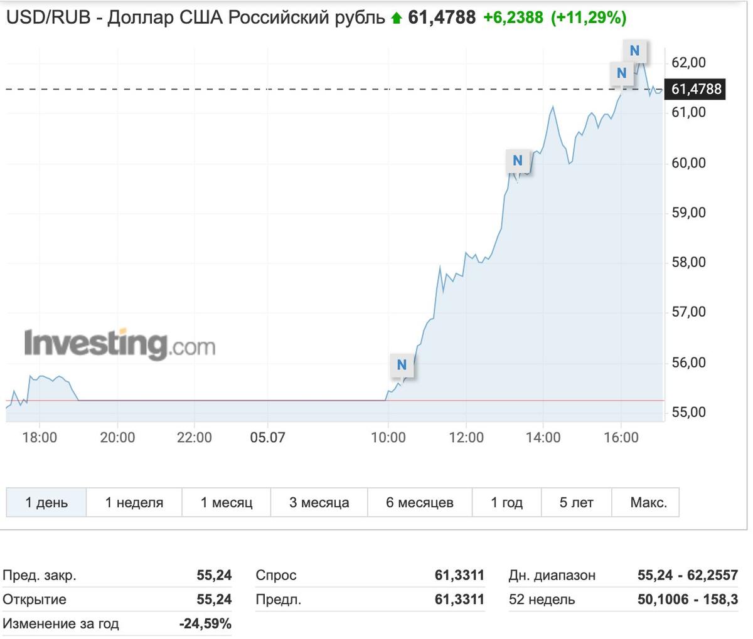
Task: Click the USD/RUB chart title
Action: click(195, 18)
